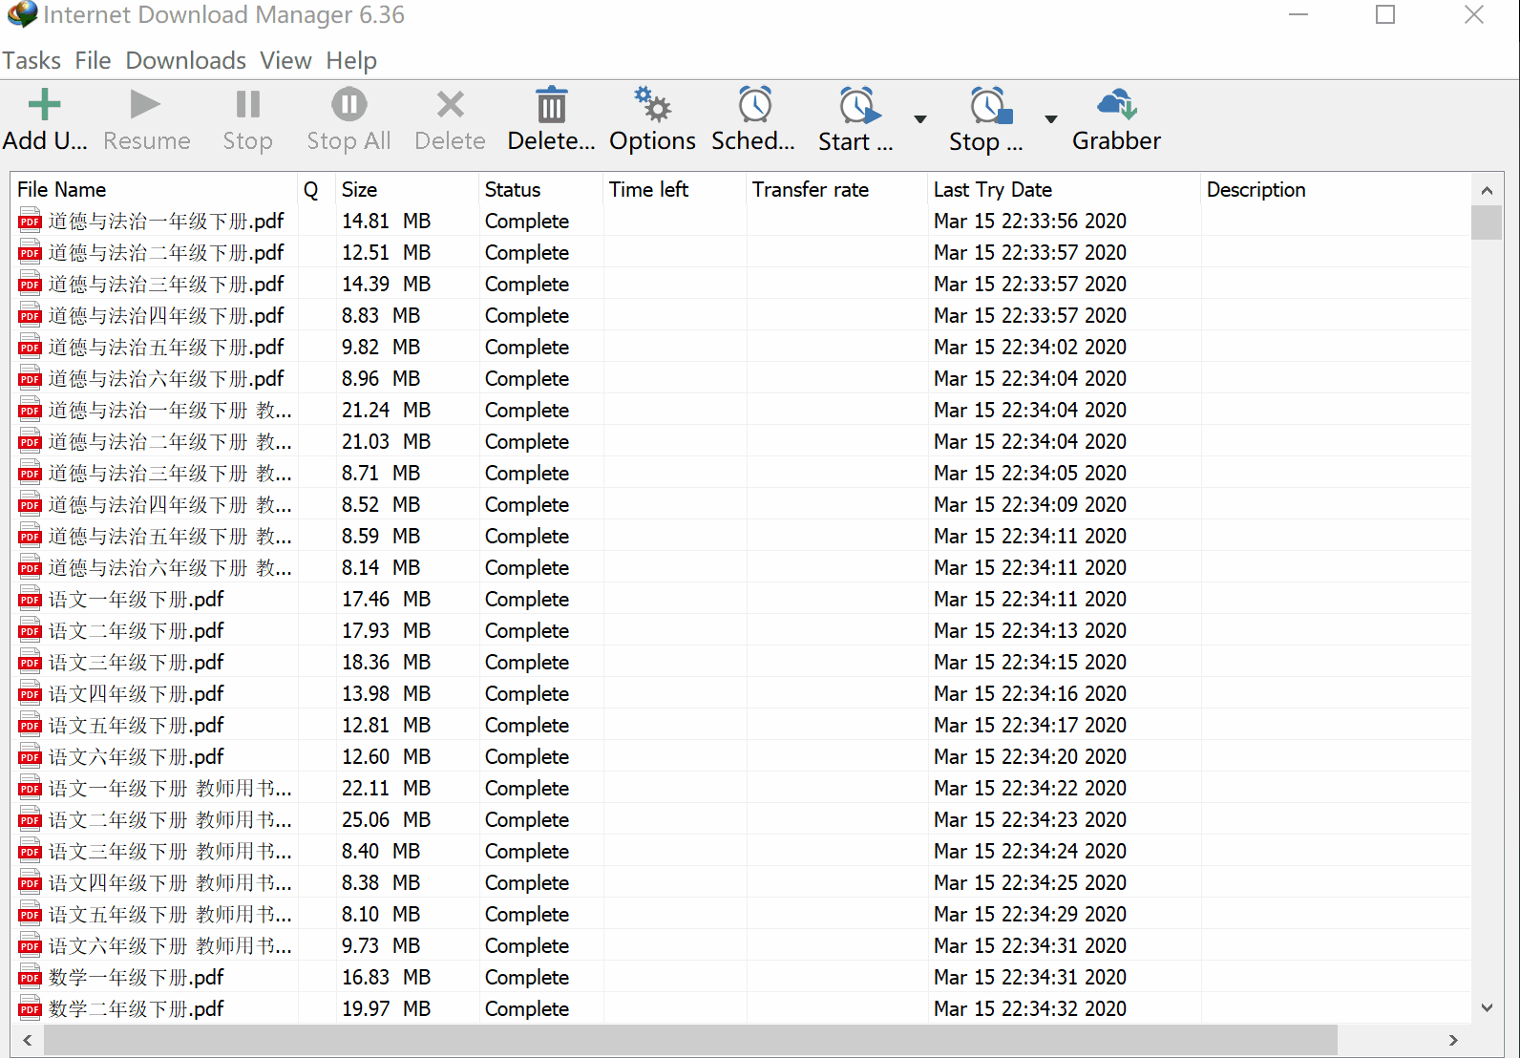Click PDF icon of 语文一年级下册.pdf
Screen dimensions: 1520x1058
31,599
